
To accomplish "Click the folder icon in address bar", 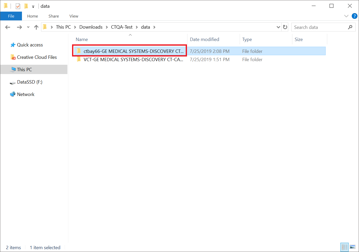I will [x=45, y=27].
